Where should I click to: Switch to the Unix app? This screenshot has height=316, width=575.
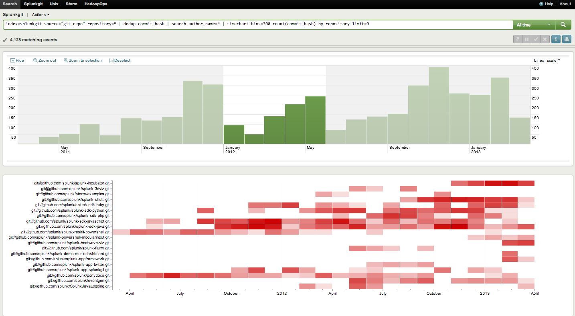click(54, 4)
